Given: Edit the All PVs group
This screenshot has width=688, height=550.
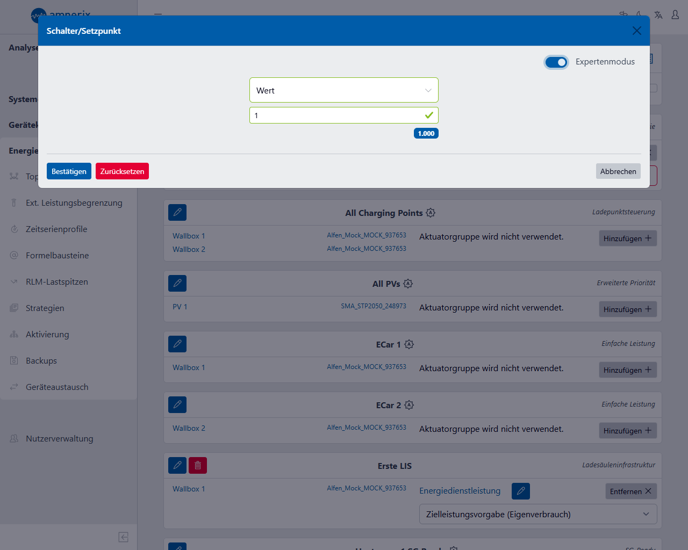Looking at the screenshot, I should coord(177,284).
